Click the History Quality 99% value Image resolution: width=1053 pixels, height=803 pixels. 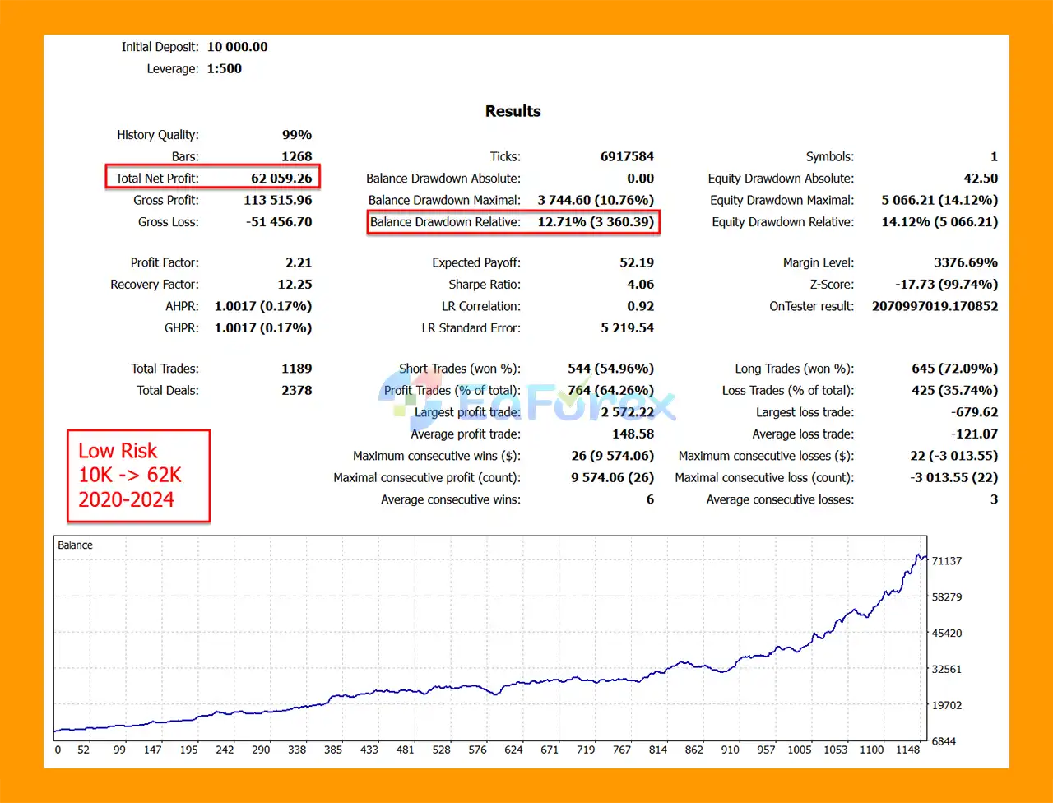[x=296, y=135]
